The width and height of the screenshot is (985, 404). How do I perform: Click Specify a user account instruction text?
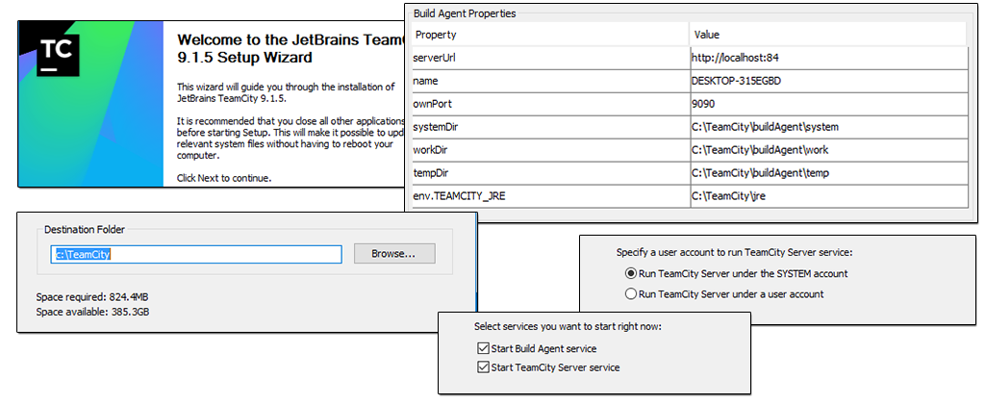click(734, 253)
